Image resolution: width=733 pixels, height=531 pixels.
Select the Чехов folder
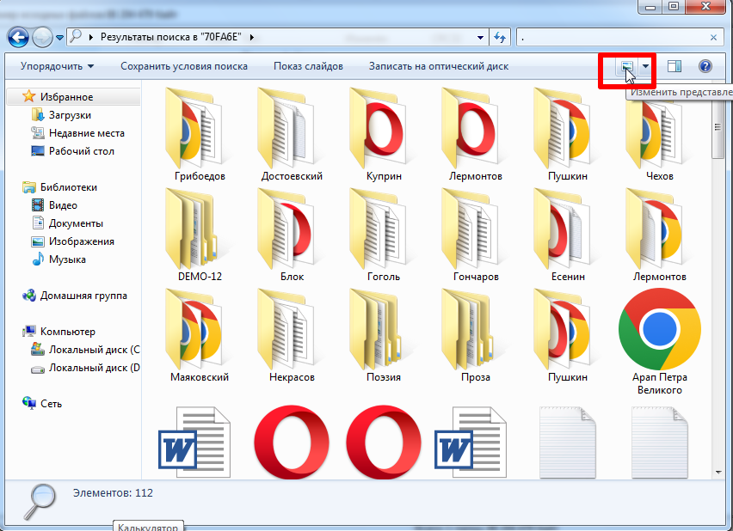click(x=660, y=135)
